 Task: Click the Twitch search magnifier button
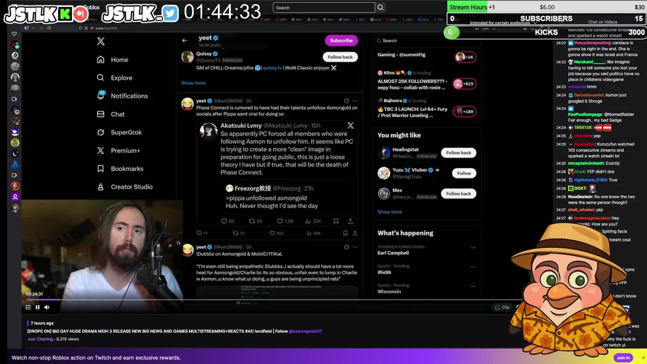click(381, 8)
